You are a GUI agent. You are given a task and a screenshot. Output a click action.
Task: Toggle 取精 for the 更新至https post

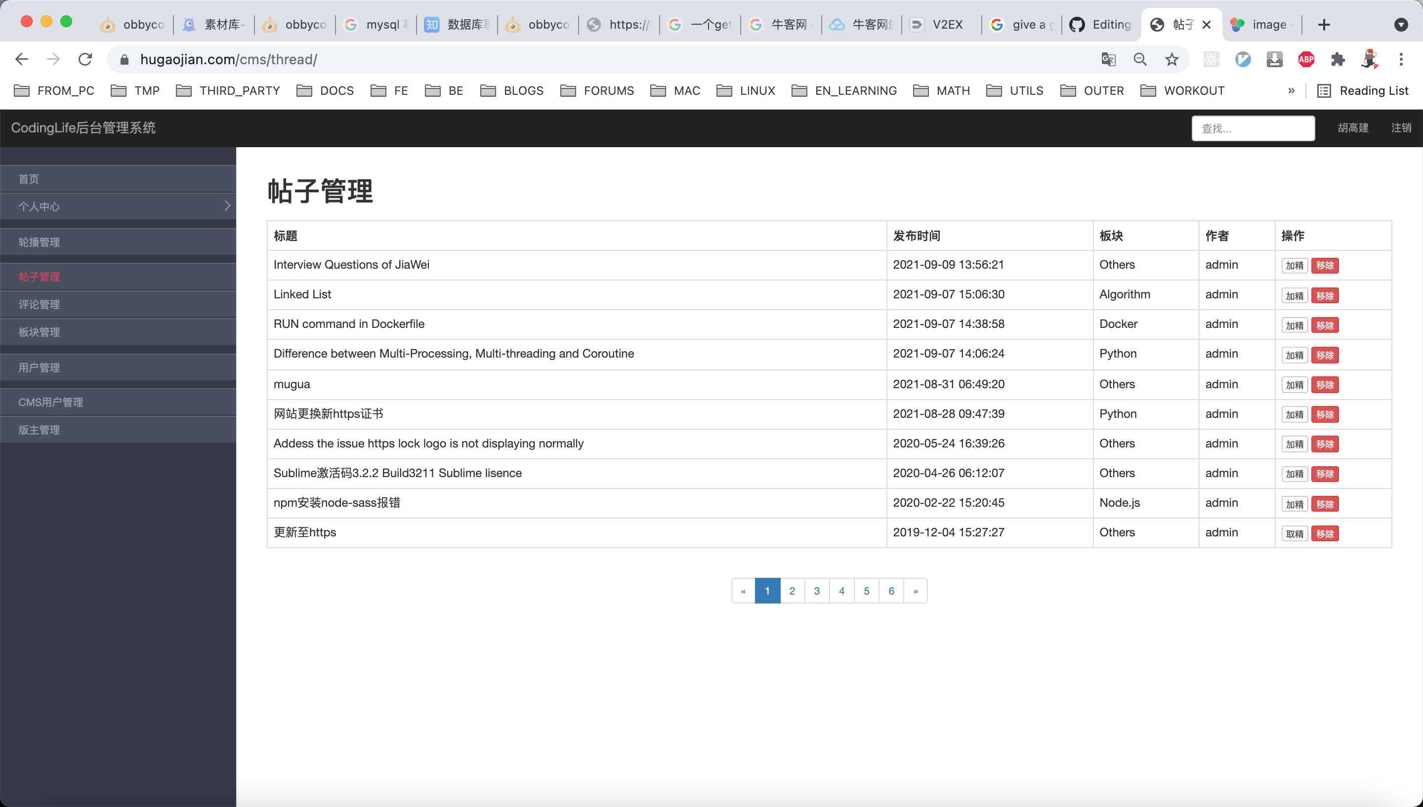click(x=1295, y=534)
